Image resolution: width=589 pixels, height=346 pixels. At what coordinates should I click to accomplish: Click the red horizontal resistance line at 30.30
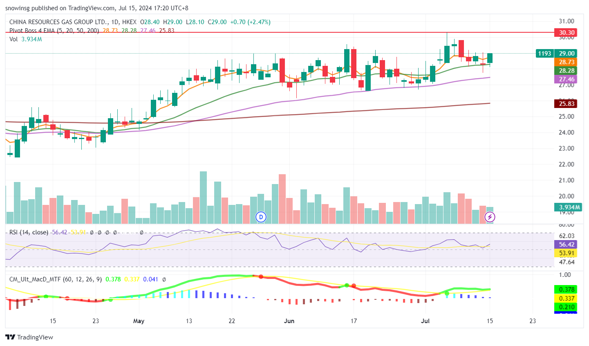(x=280, y=32)
